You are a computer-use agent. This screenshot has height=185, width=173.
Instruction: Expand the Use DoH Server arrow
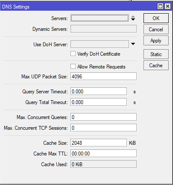133,44
